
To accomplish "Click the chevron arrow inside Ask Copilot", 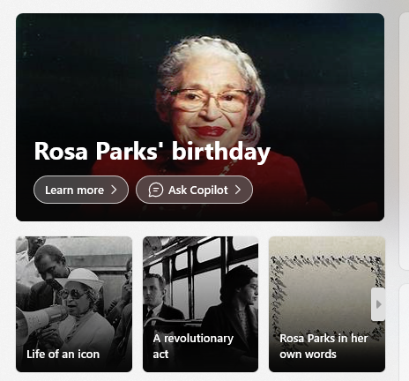I will [x=238, y=190].
